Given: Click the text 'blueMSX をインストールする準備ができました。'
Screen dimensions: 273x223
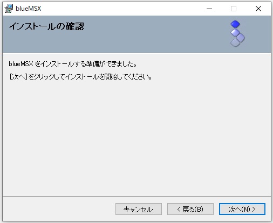Looking at the screenshot, I should (73, 64).
